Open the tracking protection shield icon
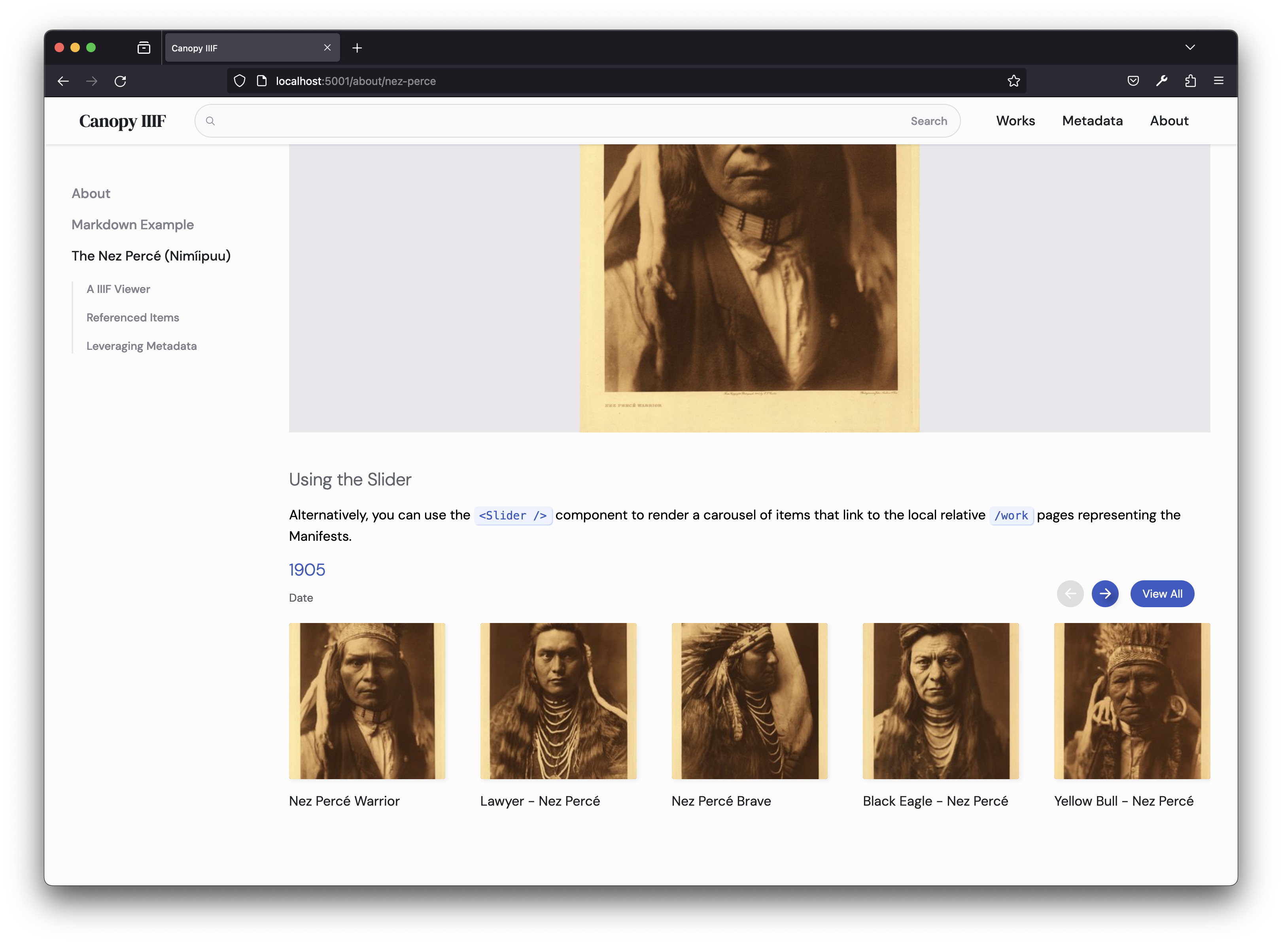1282x944 pixels. 240,81
